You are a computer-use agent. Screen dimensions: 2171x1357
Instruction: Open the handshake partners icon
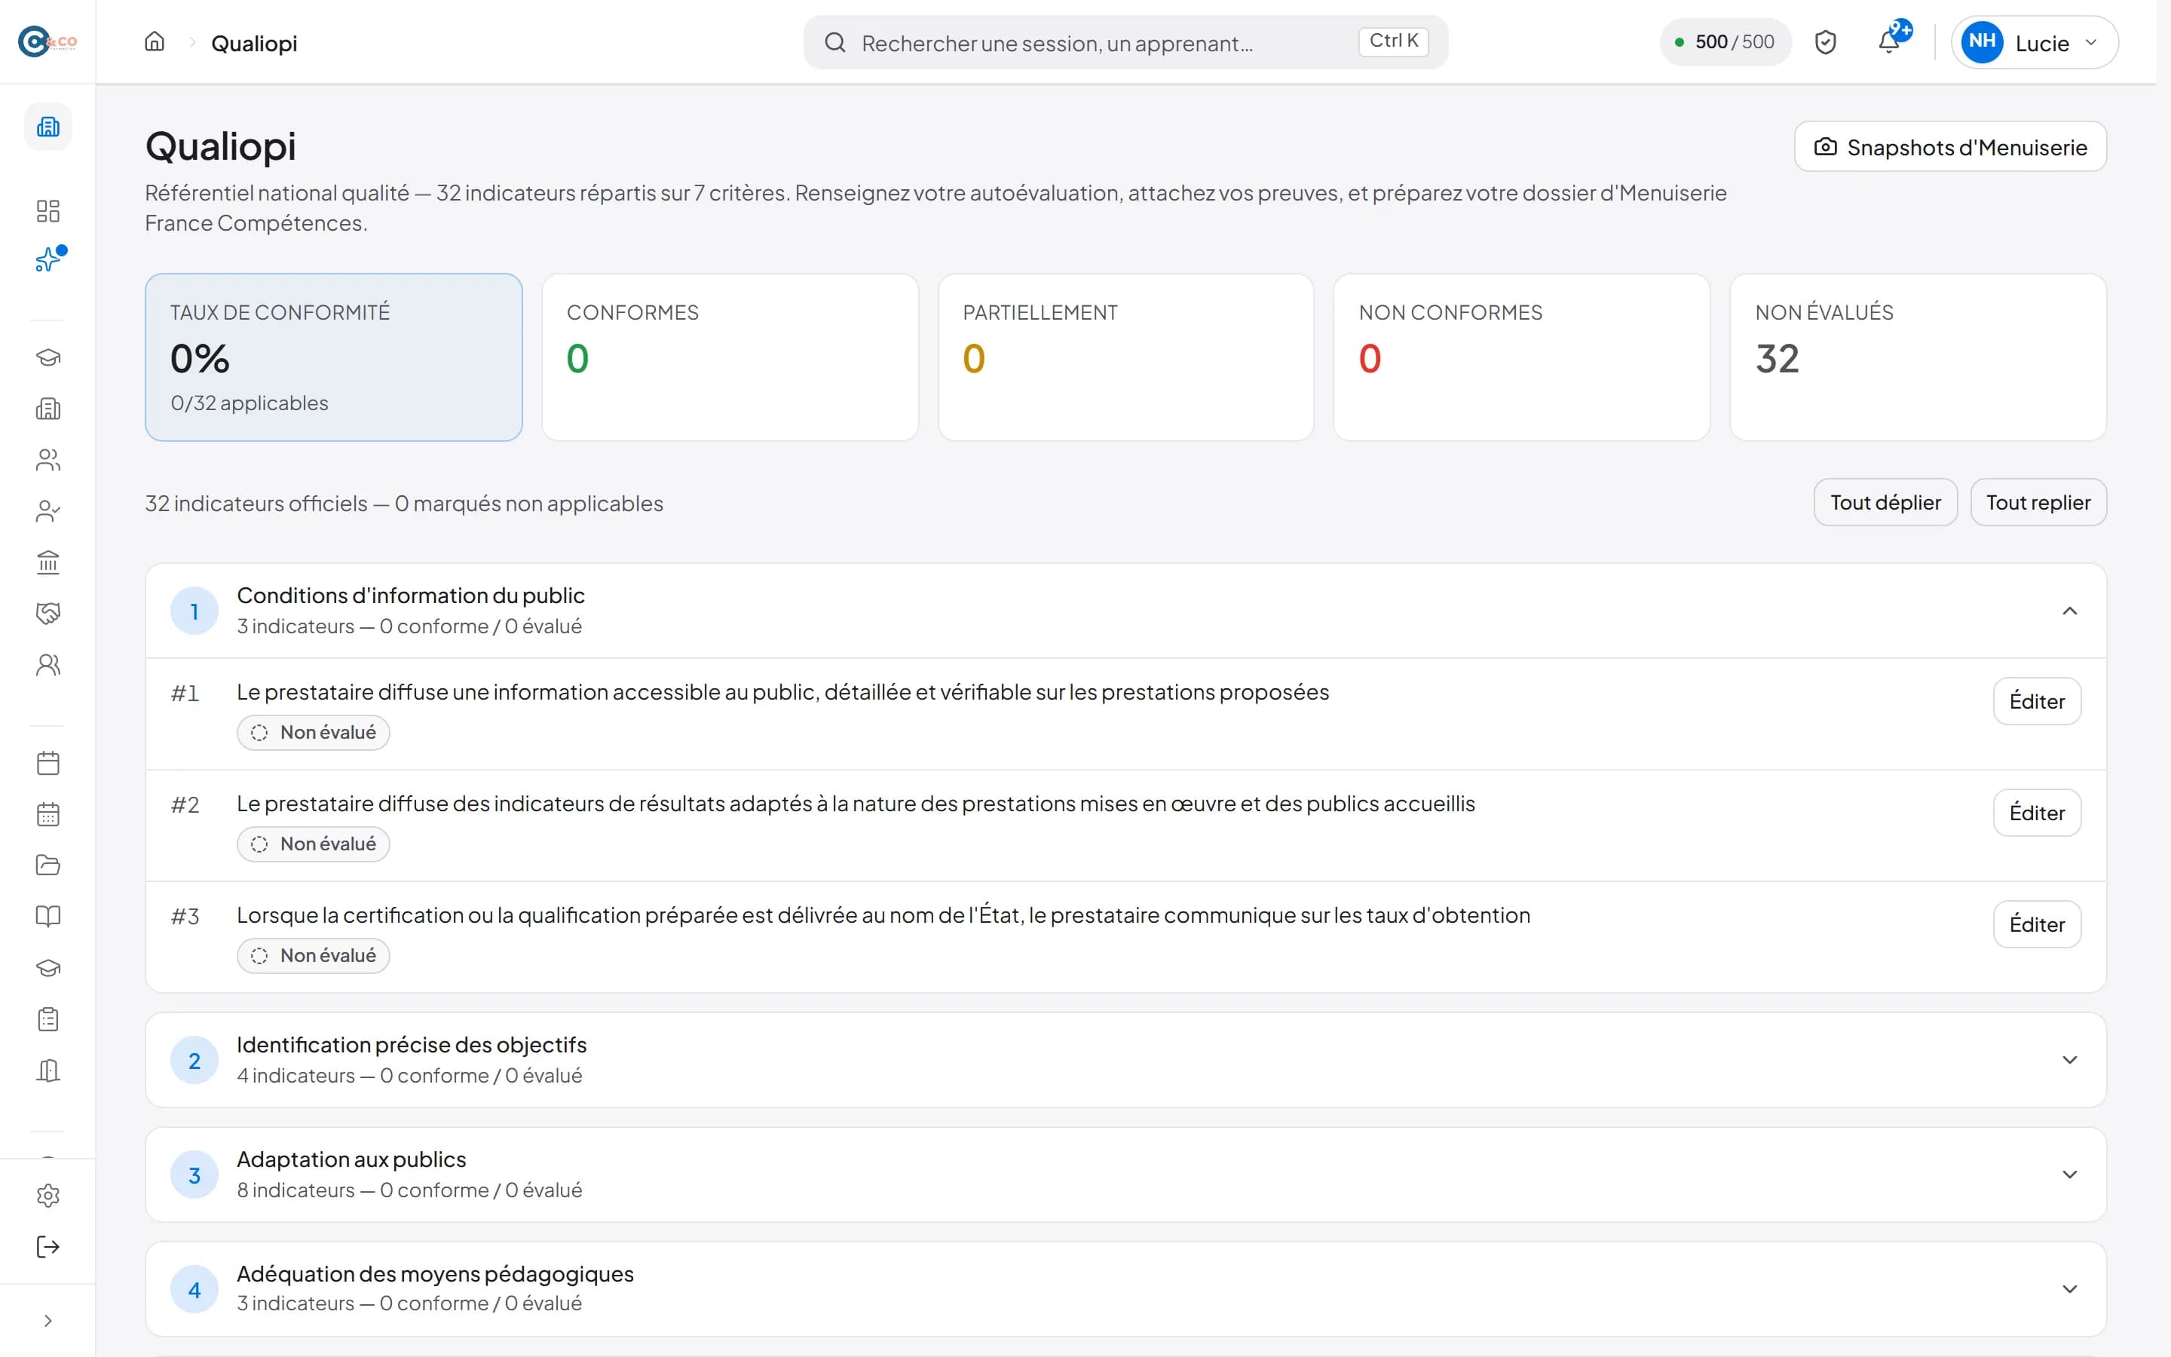pyautogui.click(x=48, y=614)
